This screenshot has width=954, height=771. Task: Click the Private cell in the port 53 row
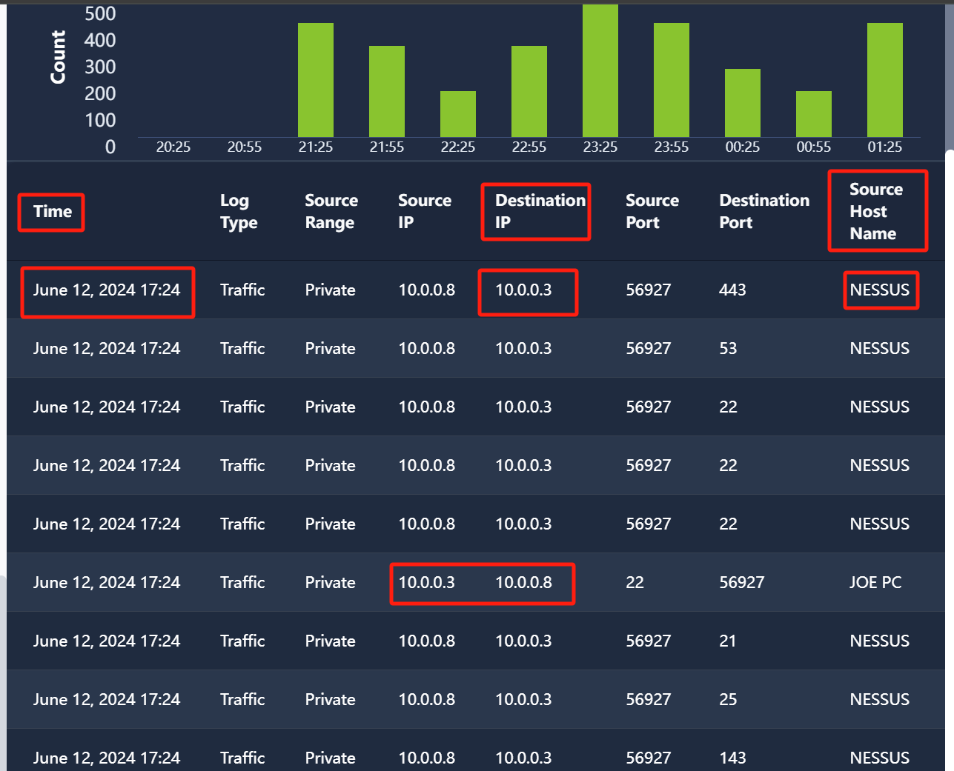pos(331,349)
